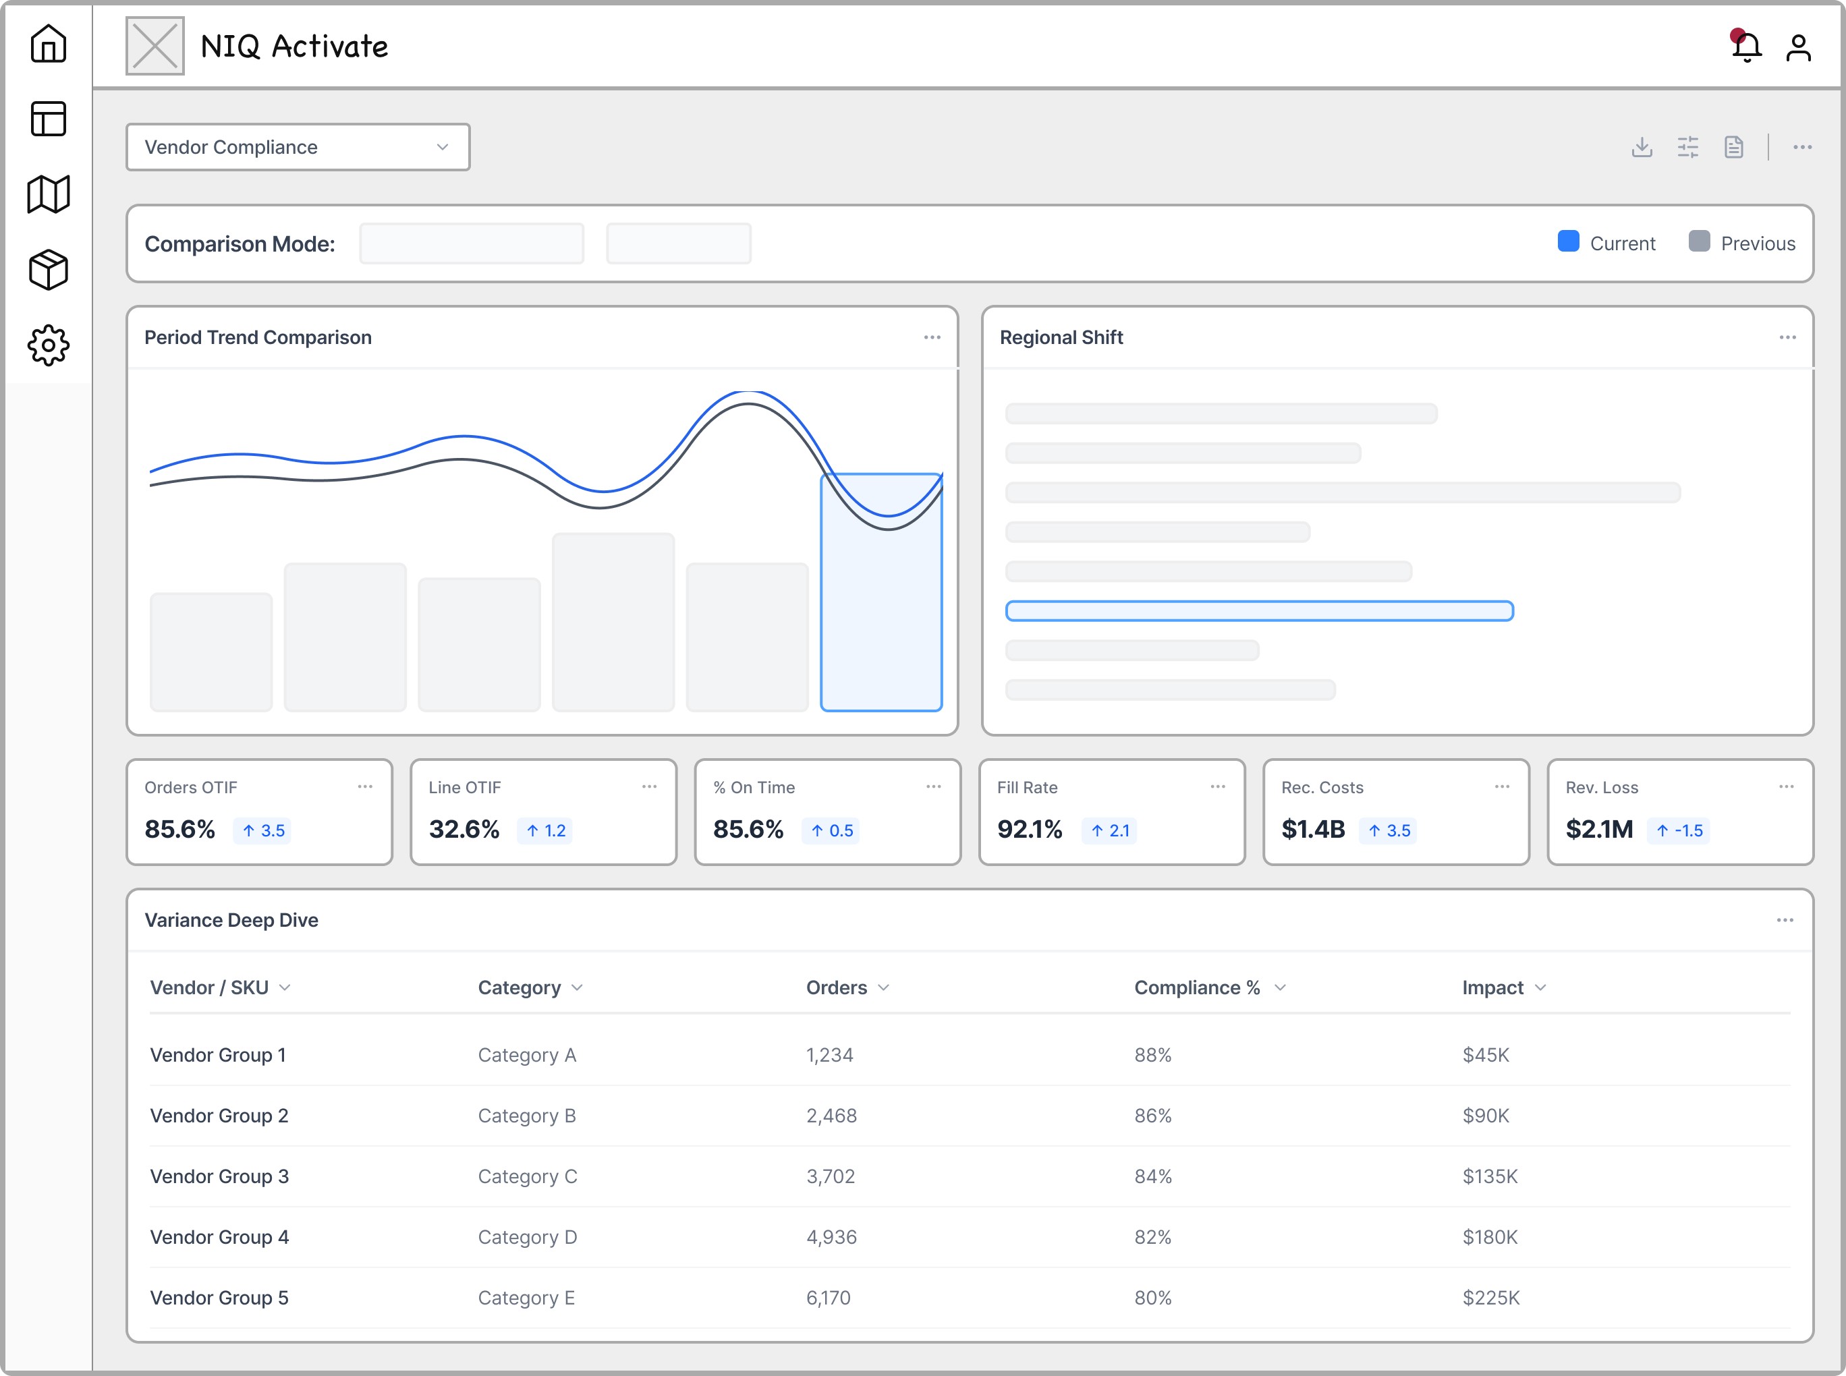Click the package box sidebar icon
Screen dimensions: 1846x1376
(x=49, y=270)
